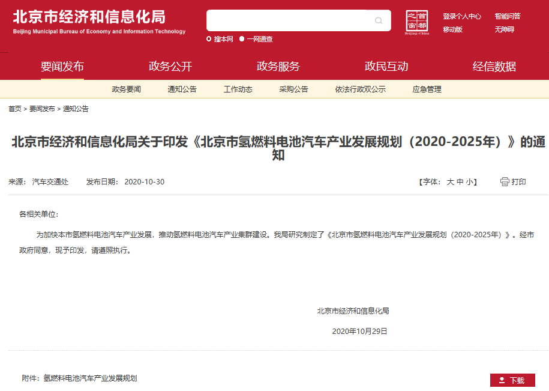The height and width of the screenshot is (391, 549).
Task: Go to 首页 via the breadcrumb
Action: coord(14,109)
